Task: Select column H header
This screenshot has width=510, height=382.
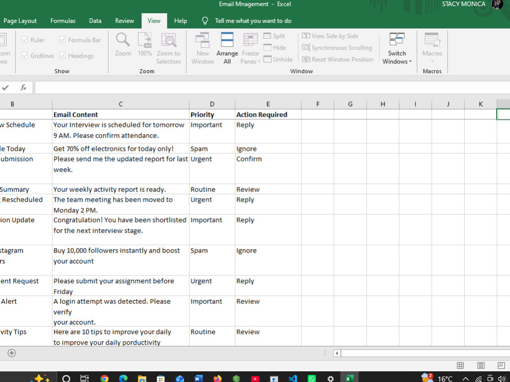Action: [x=383, y=104]
